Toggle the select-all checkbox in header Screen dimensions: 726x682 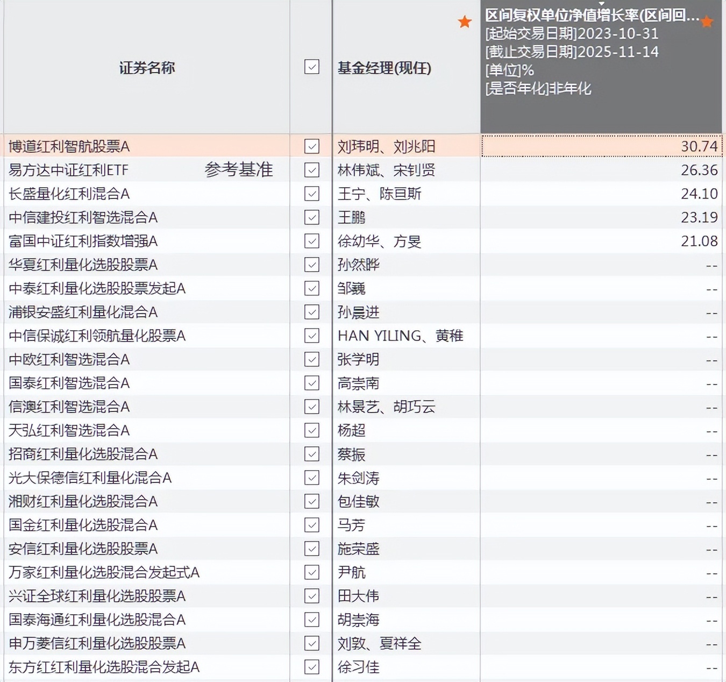[311, 67]
